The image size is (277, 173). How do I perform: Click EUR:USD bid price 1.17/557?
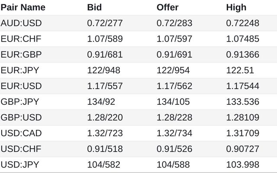(105, 86)
